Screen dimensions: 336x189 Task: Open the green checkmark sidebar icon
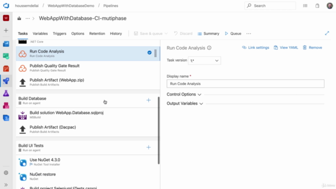[x=6, y=56]
